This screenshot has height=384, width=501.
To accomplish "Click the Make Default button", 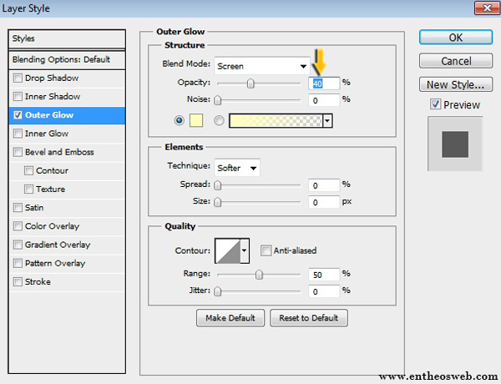I will point(230,318).
